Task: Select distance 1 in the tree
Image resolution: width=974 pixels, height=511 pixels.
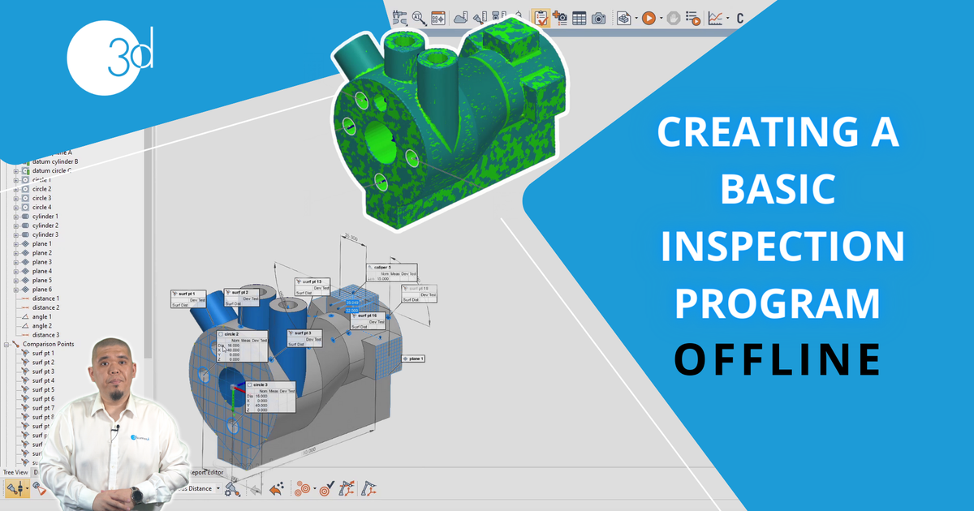Action: (x=45, y=298)
